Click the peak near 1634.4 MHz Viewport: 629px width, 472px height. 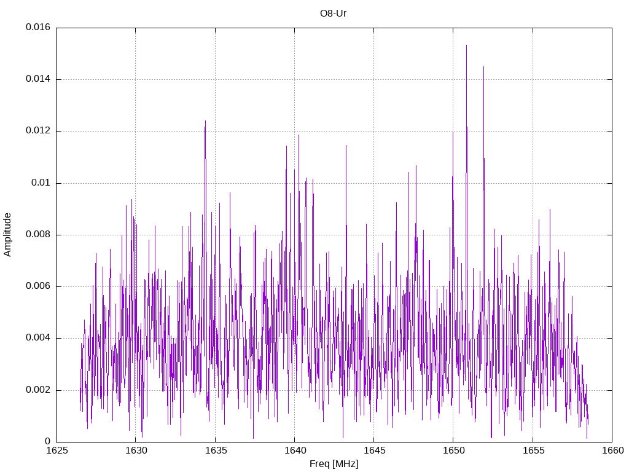[x=205, y=121]
